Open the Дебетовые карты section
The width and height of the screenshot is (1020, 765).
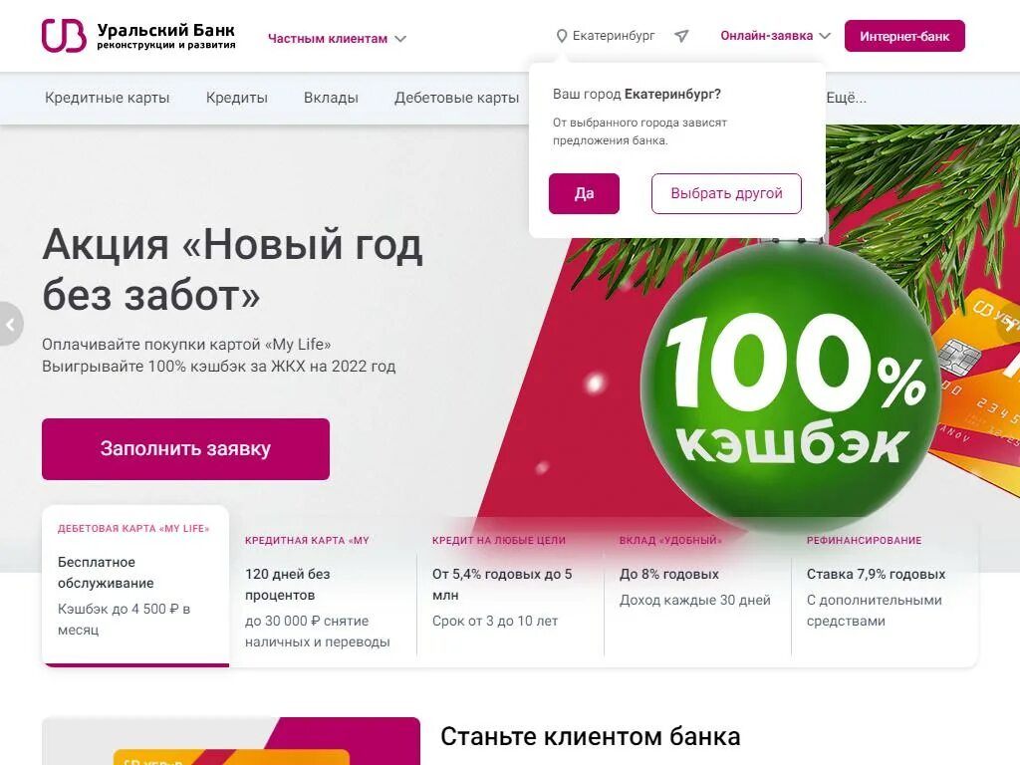[456, 98]
